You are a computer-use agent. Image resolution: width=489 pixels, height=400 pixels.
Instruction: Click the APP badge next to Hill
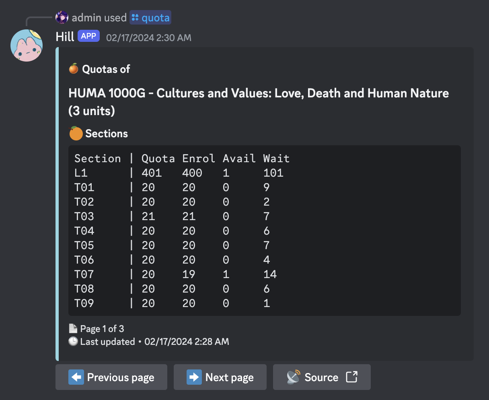click(88, 36)
